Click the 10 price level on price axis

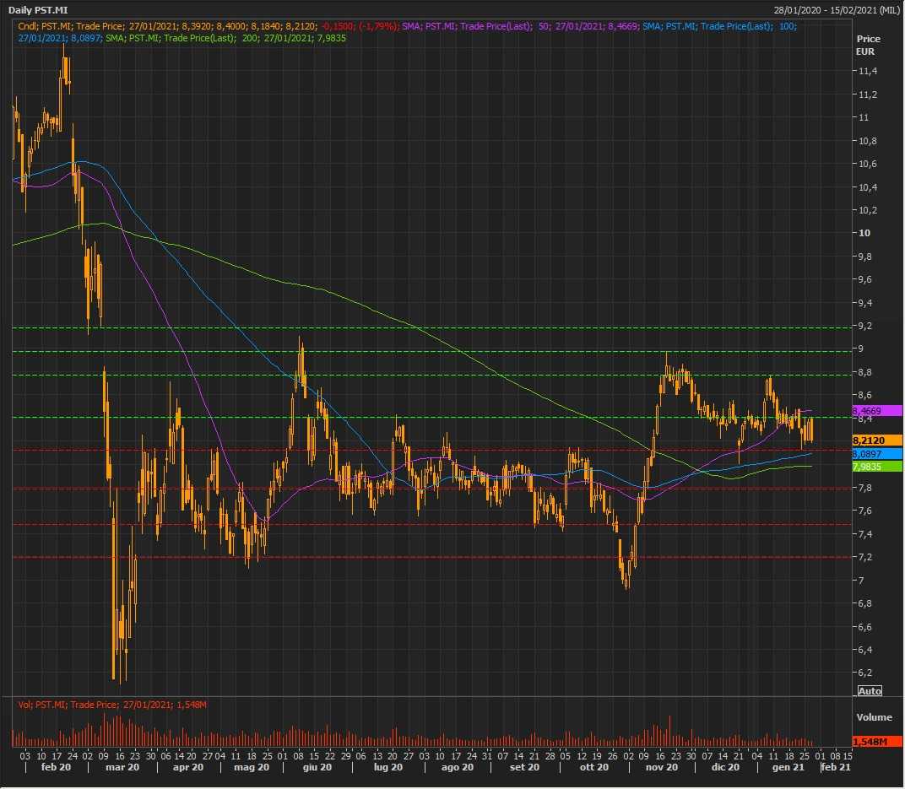tap(864, 233)
